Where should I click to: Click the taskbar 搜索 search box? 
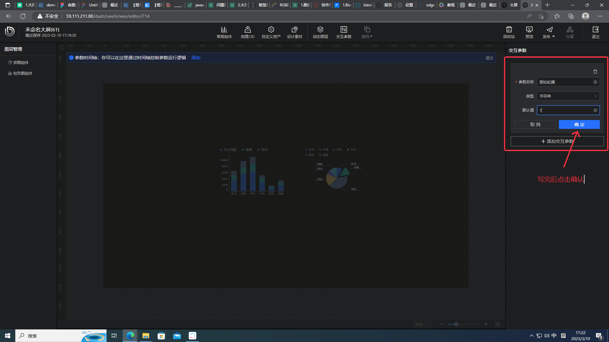click(x=61, y=336)
